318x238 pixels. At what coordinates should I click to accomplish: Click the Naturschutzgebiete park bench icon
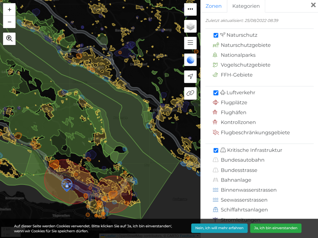coord(216,45)
